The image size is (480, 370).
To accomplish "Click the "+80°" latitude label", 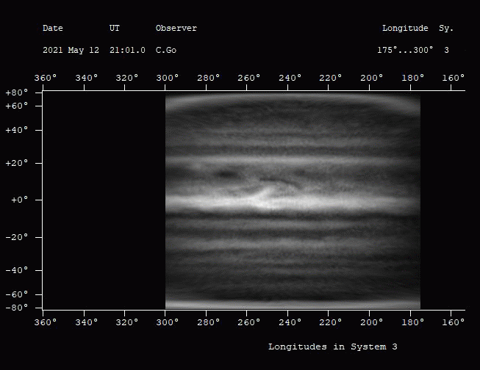I will (17, 92).
